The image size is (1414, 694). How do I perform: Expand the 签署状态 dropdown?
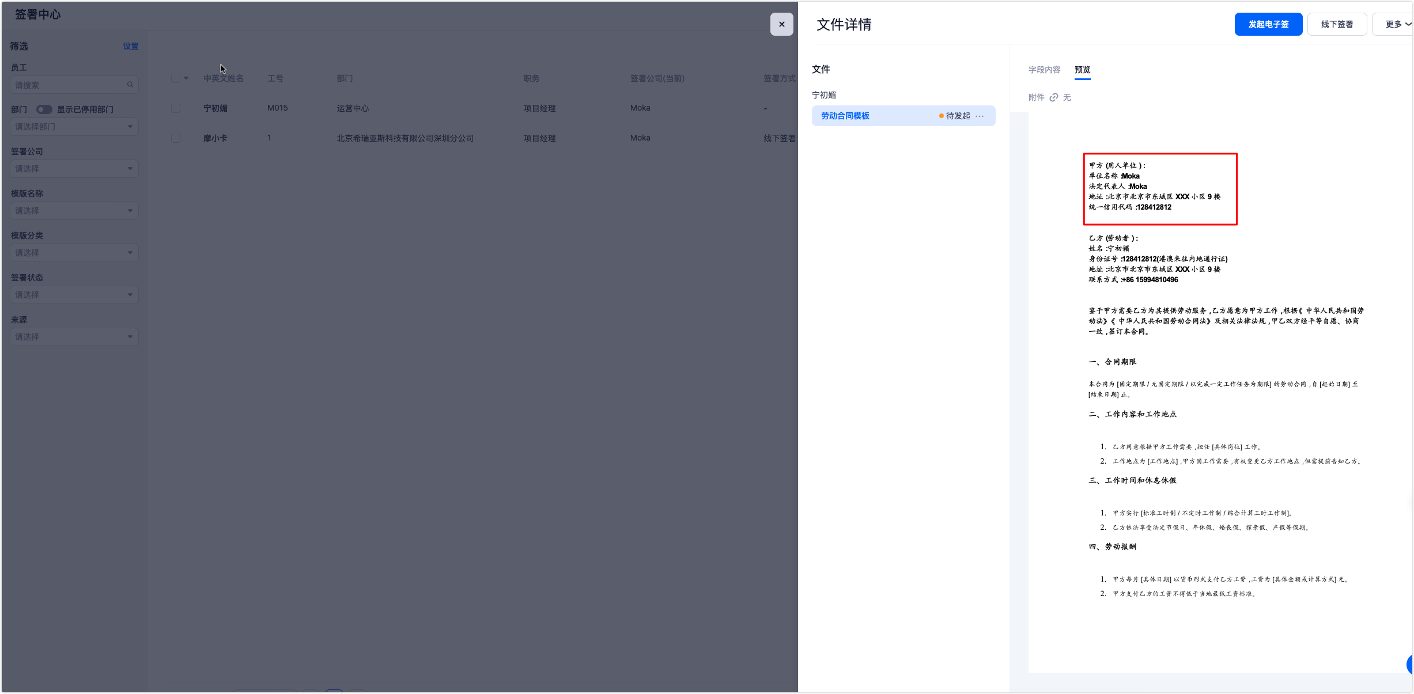tap(74, 295)
